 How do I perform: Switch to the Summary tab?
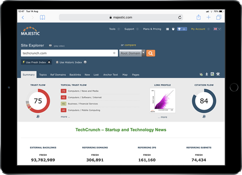(29, 75)
